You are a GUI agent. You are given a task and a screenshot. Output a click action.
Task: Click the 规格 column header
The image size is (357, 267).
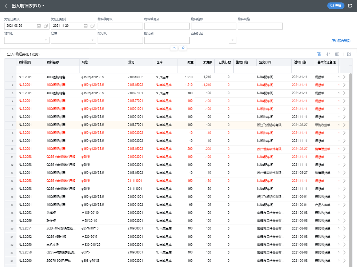point(103,62)
